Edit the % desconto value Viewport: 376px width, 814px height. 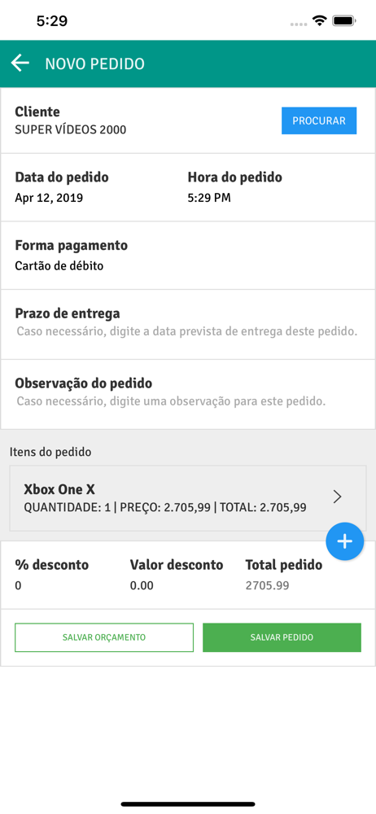pos(18,586)
